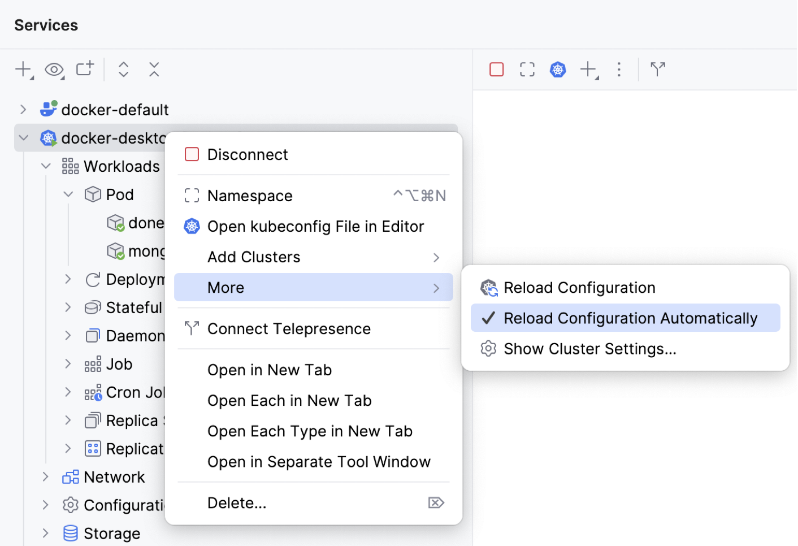The width and height of the screenshot is (798, 546).
Task: Expand the Network tree node
Action: point(45,476)
